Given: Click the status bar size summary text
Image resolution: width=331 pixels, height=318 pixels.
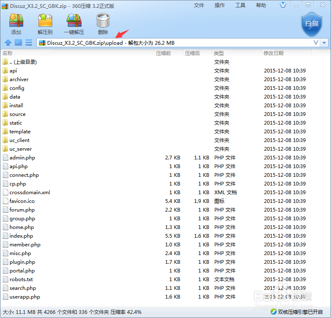Looking at the screenshot, I should [72, 312].
